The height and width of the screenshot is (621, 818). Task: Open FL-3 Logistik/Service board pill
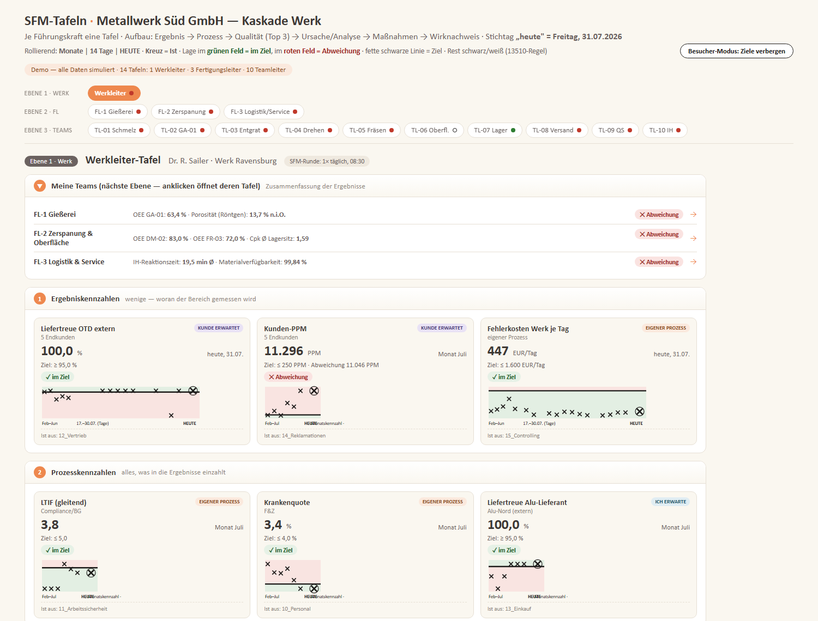pyautogui.click(x=263, y=112)
